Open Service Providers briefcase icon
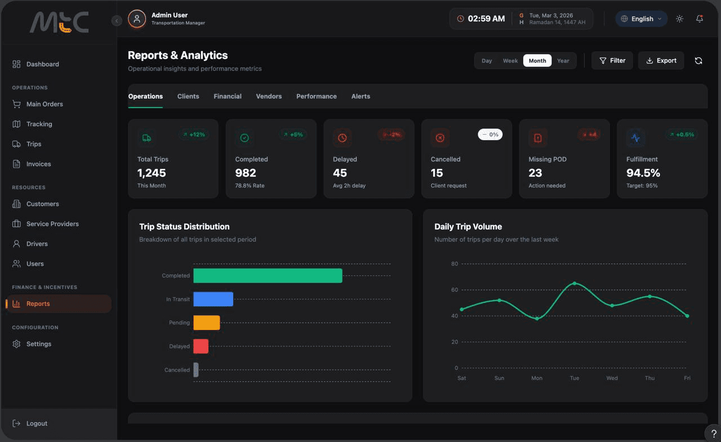 click(16, 224)
